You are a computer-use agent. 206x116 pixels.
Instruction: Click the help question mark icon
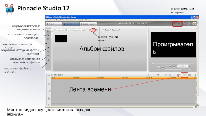click(183, 23)
